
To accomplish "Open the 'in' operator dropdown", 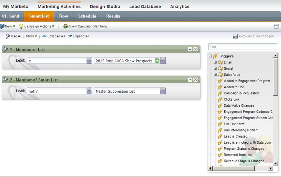I will click(89, 61).
